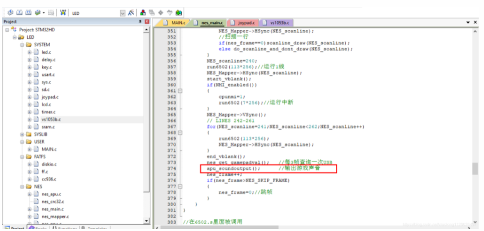
Task: Select nes_crc32.c under NES
Action: pyautogui.click(x=53, y=202)
